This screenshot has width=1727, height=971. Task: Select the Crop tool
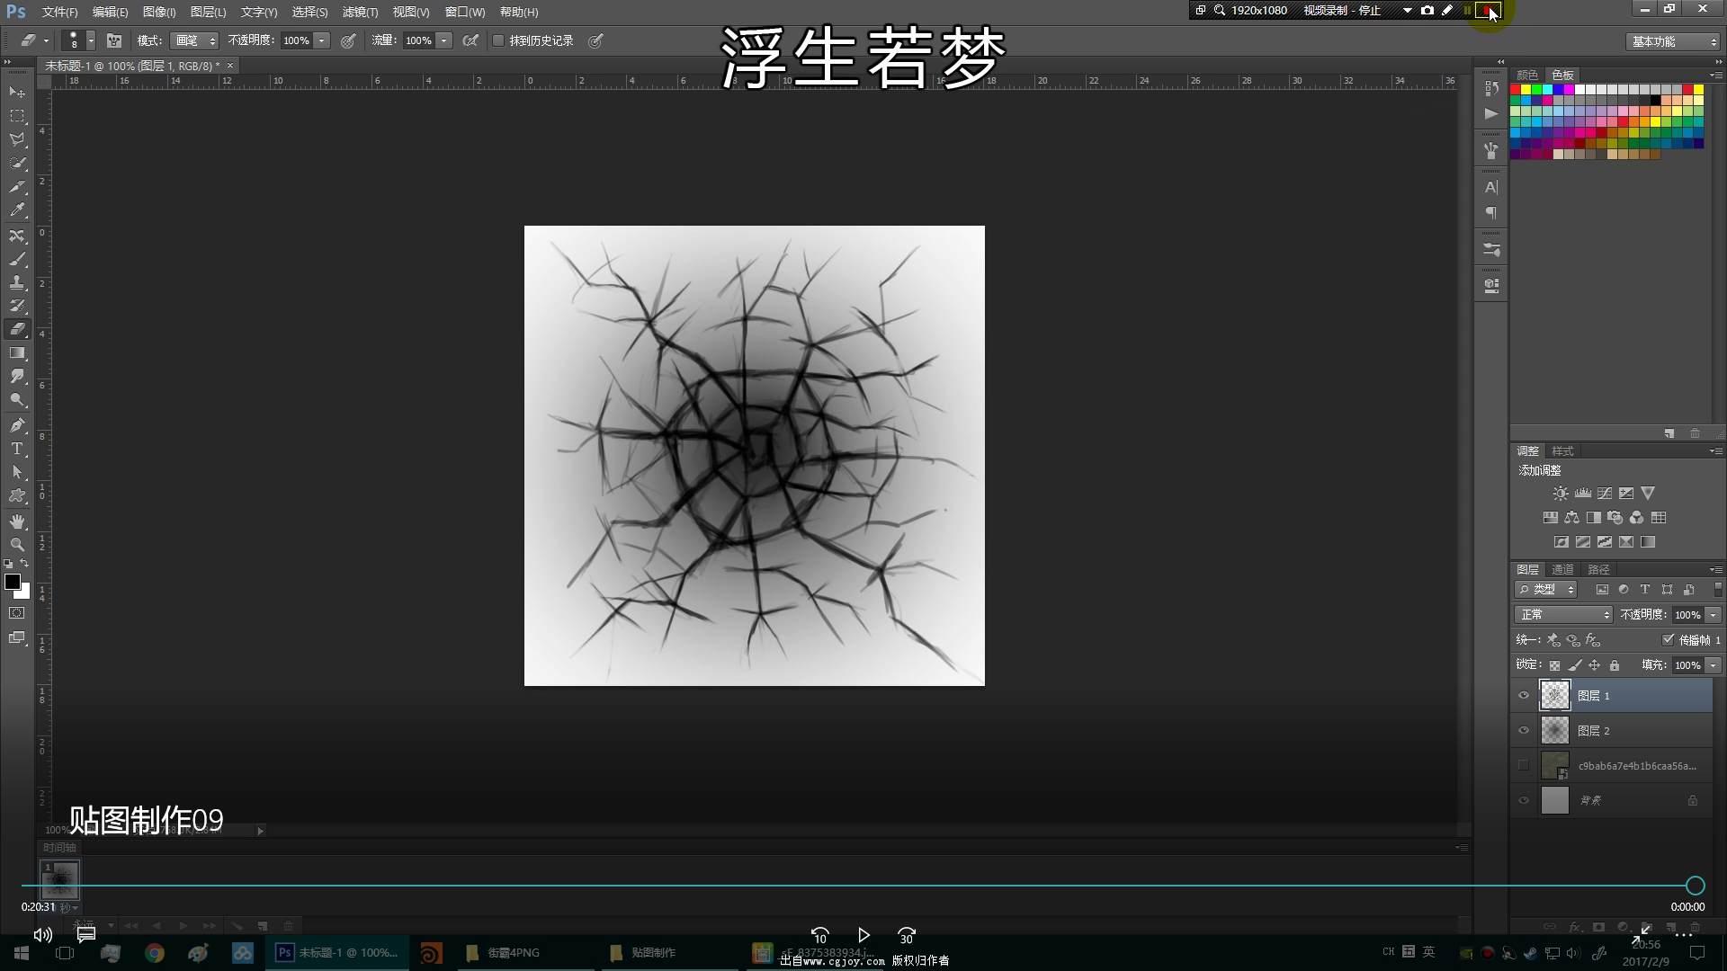click(17, 187)
